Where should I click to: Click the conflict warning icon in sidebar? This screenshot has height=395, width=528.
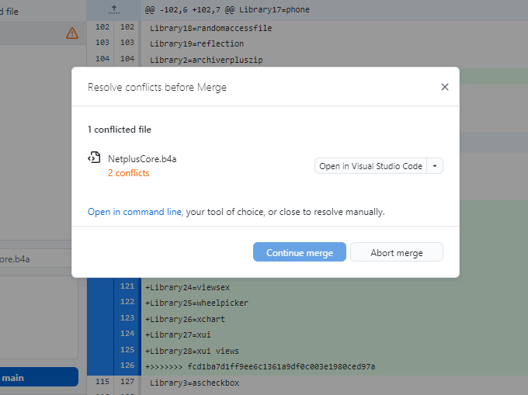[x=72, y=33]
